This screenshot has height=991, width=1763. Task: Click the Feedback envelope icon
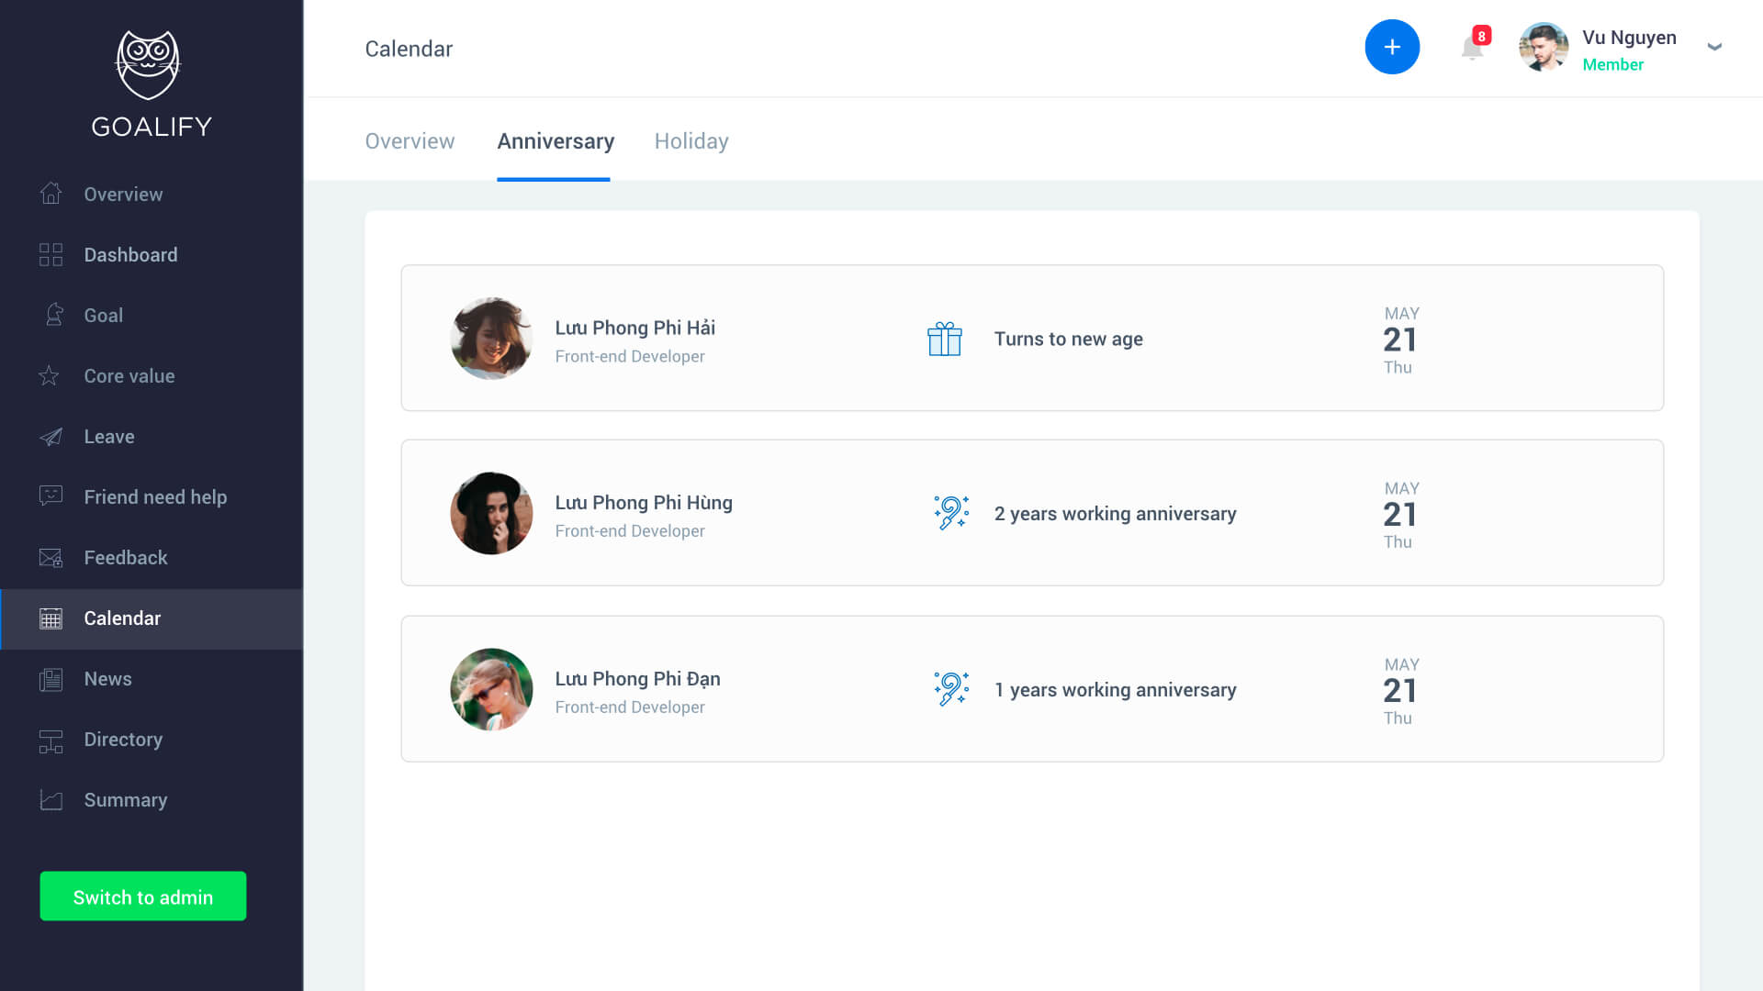51,557
